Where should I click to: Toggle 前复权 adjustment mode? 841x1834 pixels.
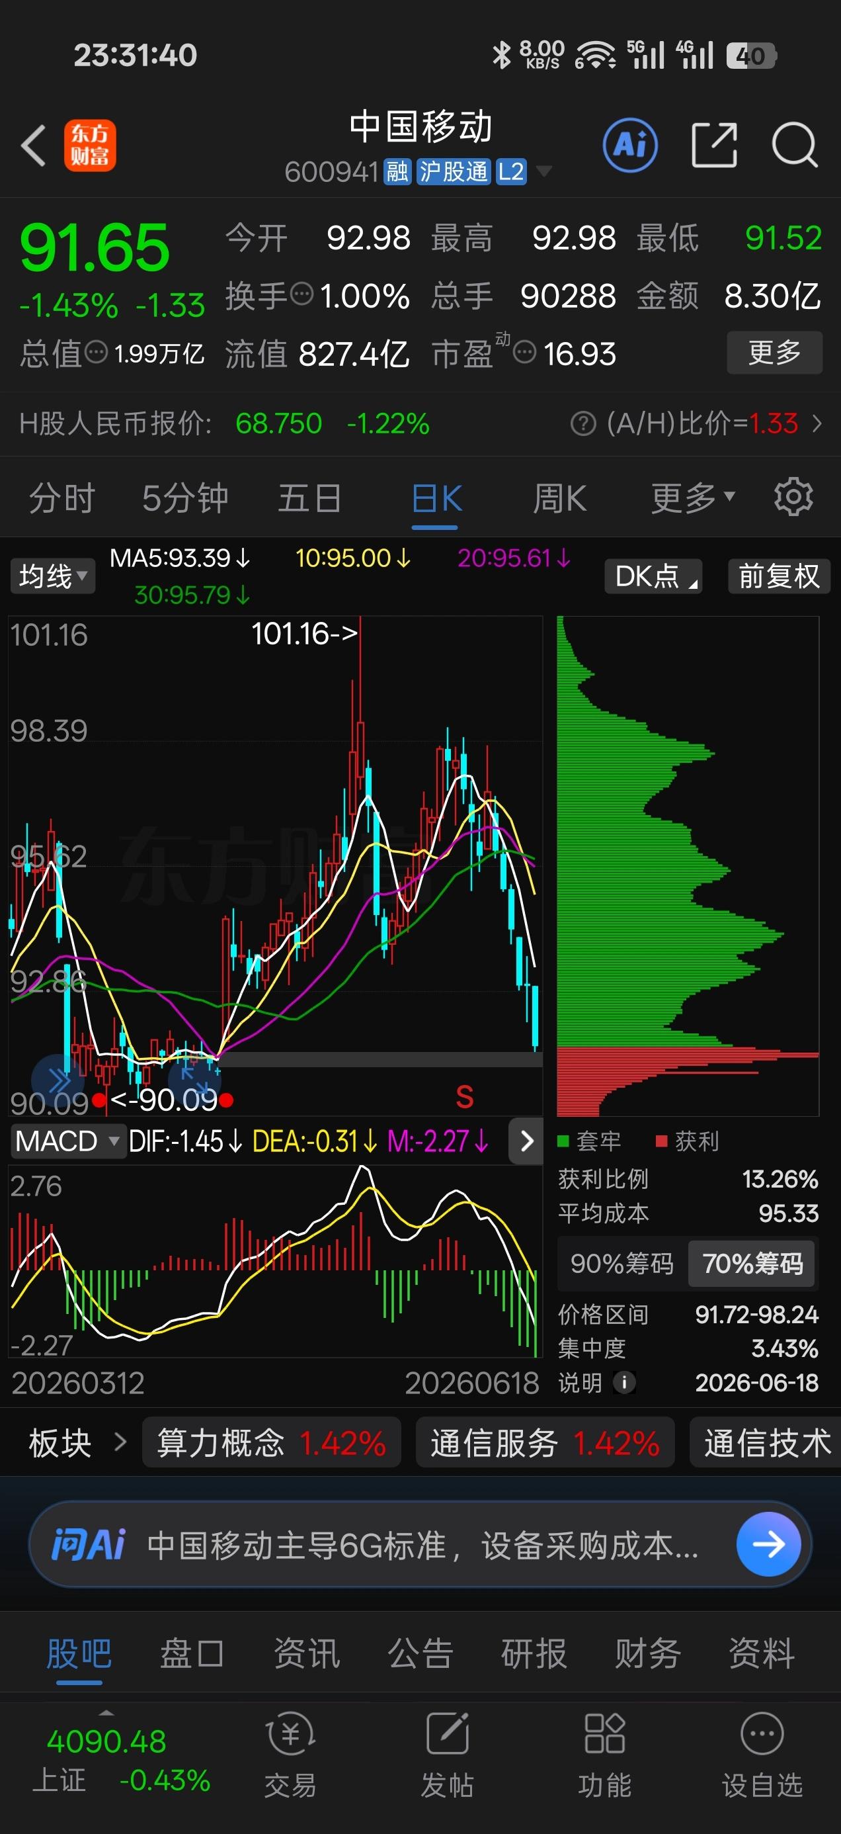click(779, 576)
